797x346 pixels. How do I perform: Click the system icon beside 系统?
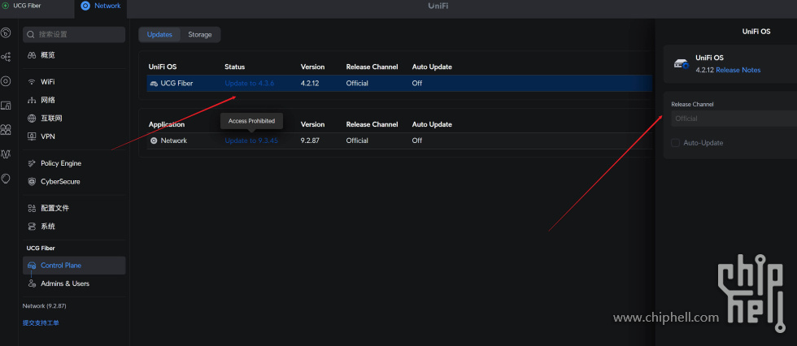[32, 227]
